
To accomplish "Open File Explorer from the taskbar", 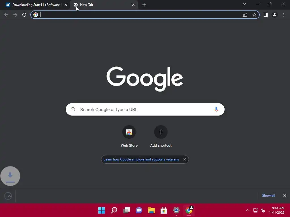I will tap(151, 210).
